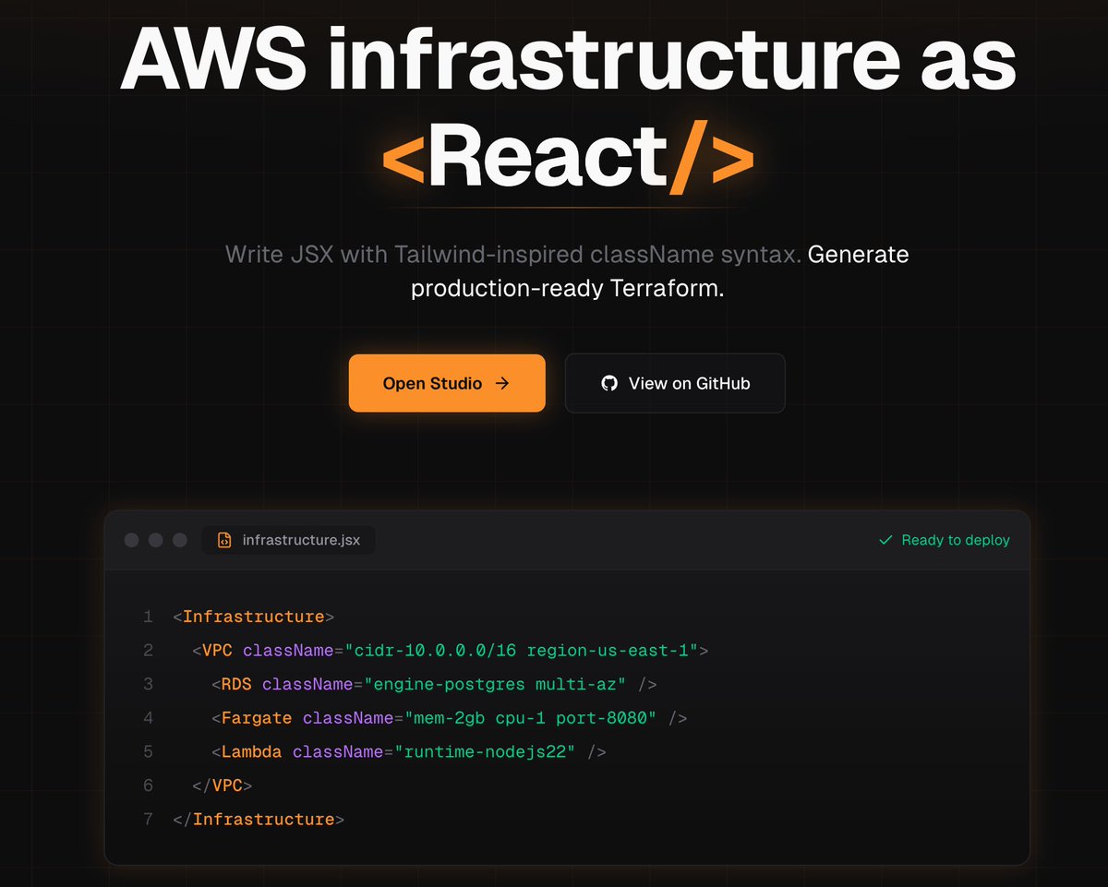Screen dimensions: 1108x887
Task: Click the third gray window dot
Action: [180, 540]
